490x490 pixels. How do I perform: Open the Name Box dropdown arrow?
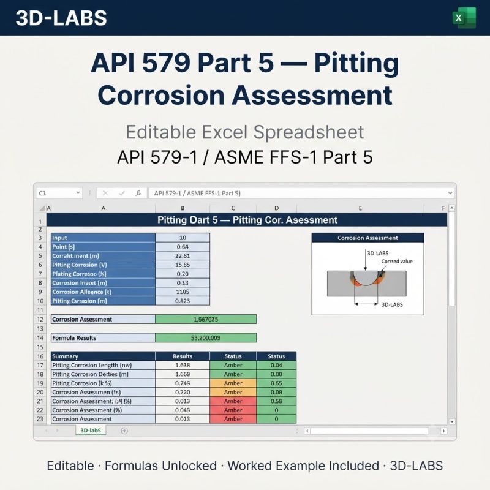pos(78,193)
